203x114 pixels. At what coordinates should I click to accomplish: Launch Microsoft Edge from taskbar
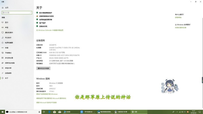49,112
